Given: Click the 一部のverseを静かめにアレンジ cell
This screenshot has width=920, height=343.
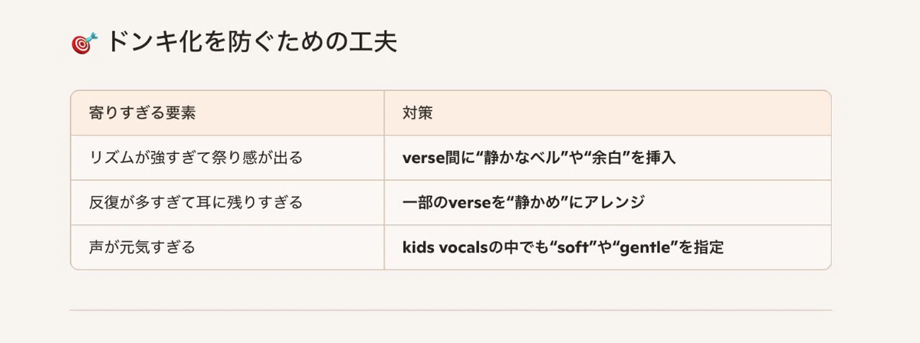Looking at the screenshot, I should coord(607,202).
